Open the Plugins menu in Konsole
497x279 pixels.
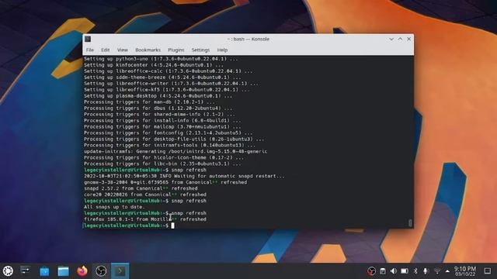pos(176,50)
